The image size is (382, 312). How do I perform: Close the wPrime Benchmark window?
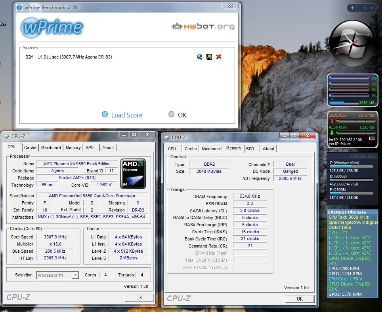coord(230,6)
